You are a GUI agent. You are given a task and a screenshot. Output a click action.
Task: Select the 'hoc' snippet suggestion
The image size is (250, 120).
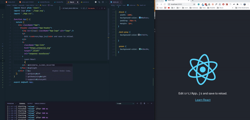click(x=49, y=71)
